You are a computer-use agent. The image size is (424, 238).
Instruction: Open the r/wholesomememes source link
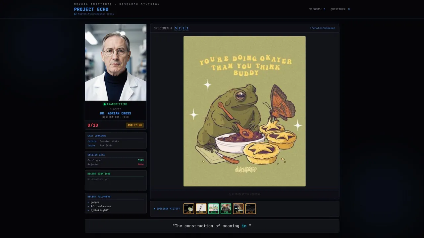[x=322, y=28]
